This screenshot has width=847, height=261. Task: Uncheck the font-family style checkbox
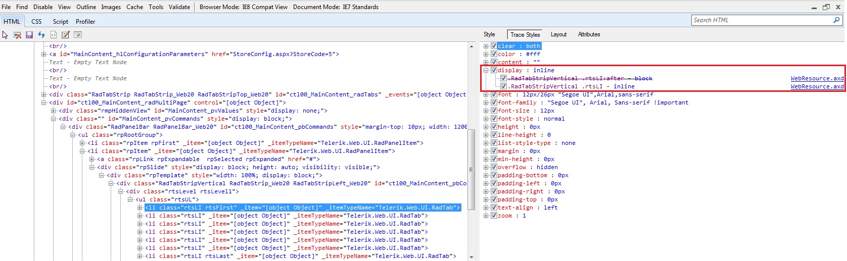[494, 102]
